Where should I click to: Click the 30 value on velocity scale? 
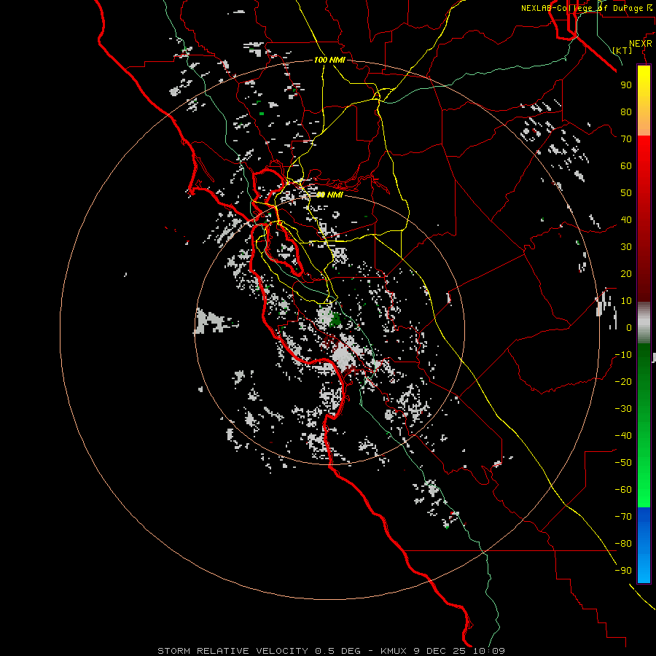[x=626, y=247]
